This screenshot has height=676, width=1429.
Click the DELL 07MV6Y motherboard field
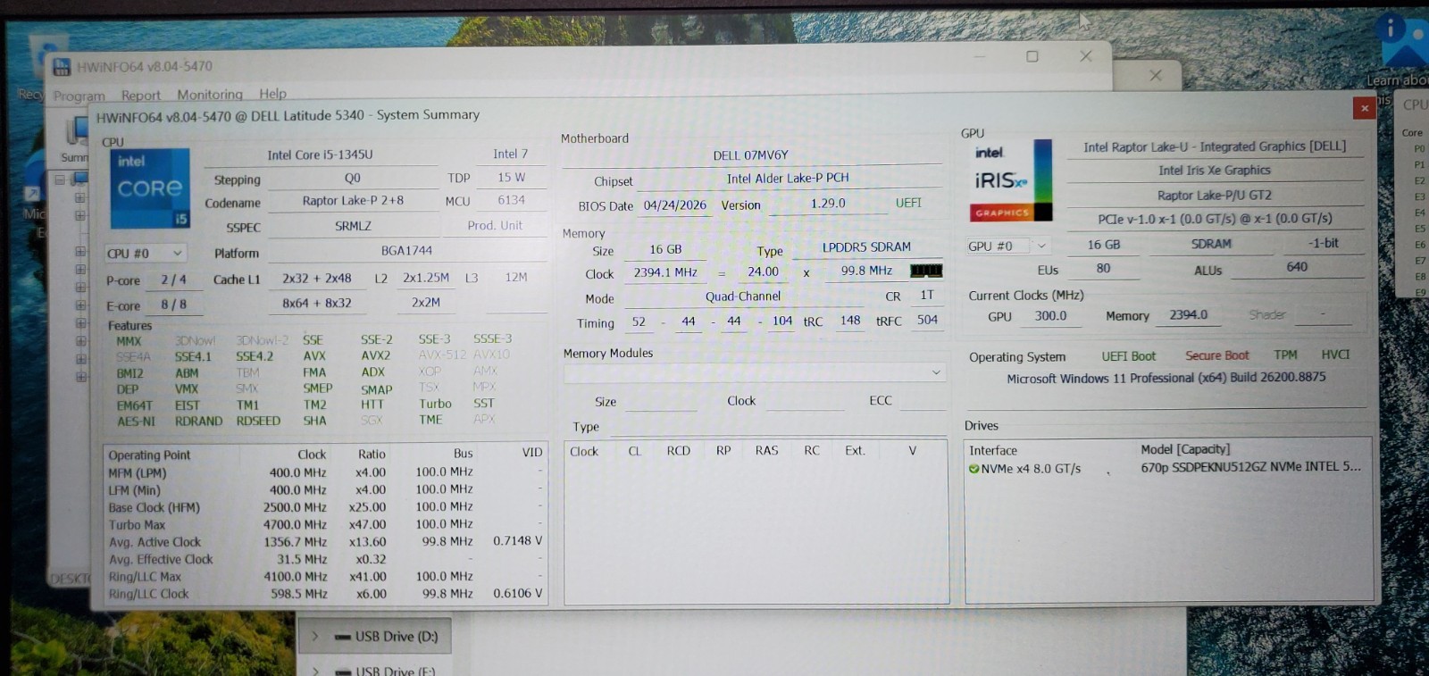pos(750,155)
